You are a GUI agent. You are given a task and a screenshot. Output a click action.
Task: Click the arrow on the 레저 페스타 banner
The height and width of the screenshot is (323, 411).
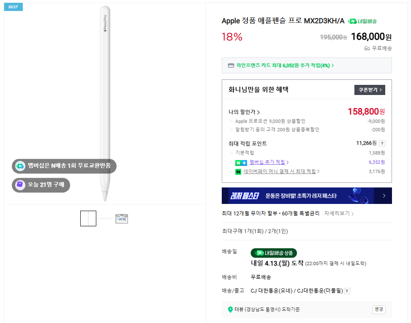click(x=383, y=195)
